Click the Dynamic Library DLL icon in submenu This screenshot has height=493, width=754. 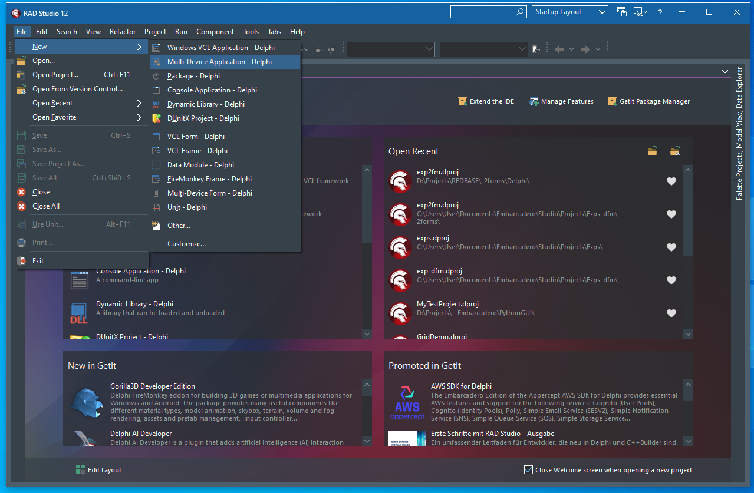[156, 104]
